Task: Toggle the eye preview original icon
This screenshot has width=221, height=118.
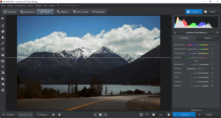Action: point(53,114)
